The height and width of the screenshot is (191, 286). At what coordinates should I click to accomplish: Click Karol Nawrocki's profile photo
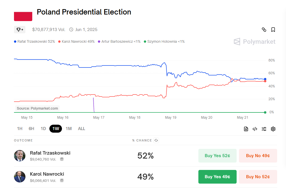(x=20, y=177)
